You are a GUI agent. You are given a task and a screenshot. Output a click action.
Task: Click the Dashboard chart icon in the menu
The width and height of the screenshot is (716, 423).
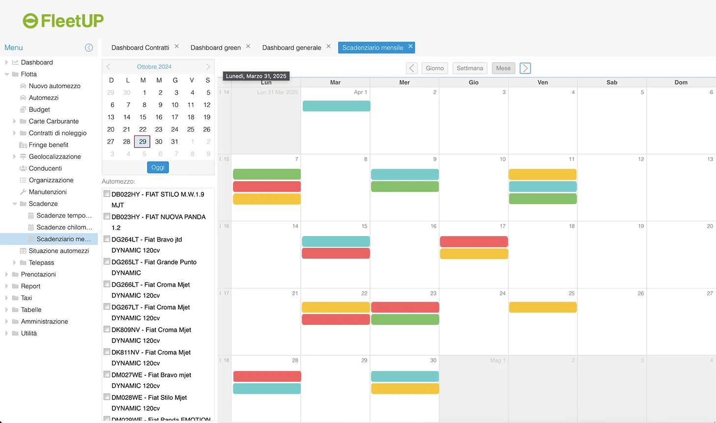tap(15, 62)
